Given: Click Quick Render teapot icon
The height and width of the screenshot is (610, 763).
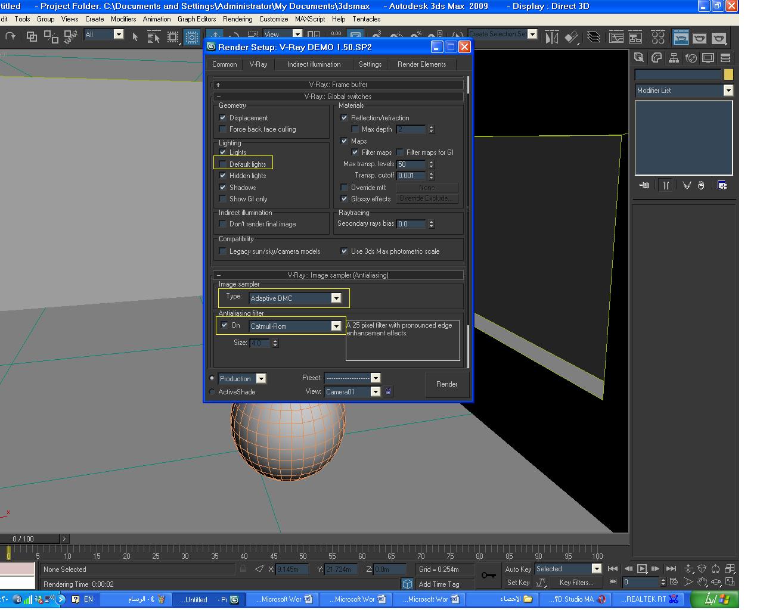Looking at the screenshot, I should pos(719,38).
